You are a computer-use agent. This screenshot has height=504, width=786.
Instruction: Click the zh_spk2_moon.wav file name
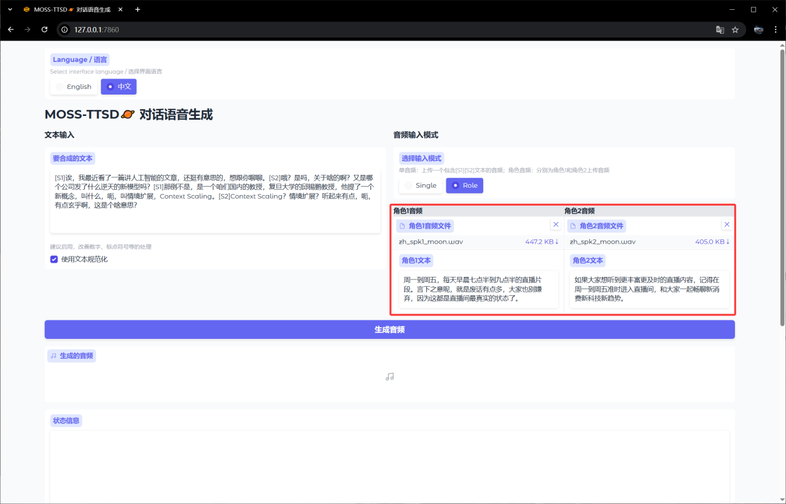pos(602,242)
